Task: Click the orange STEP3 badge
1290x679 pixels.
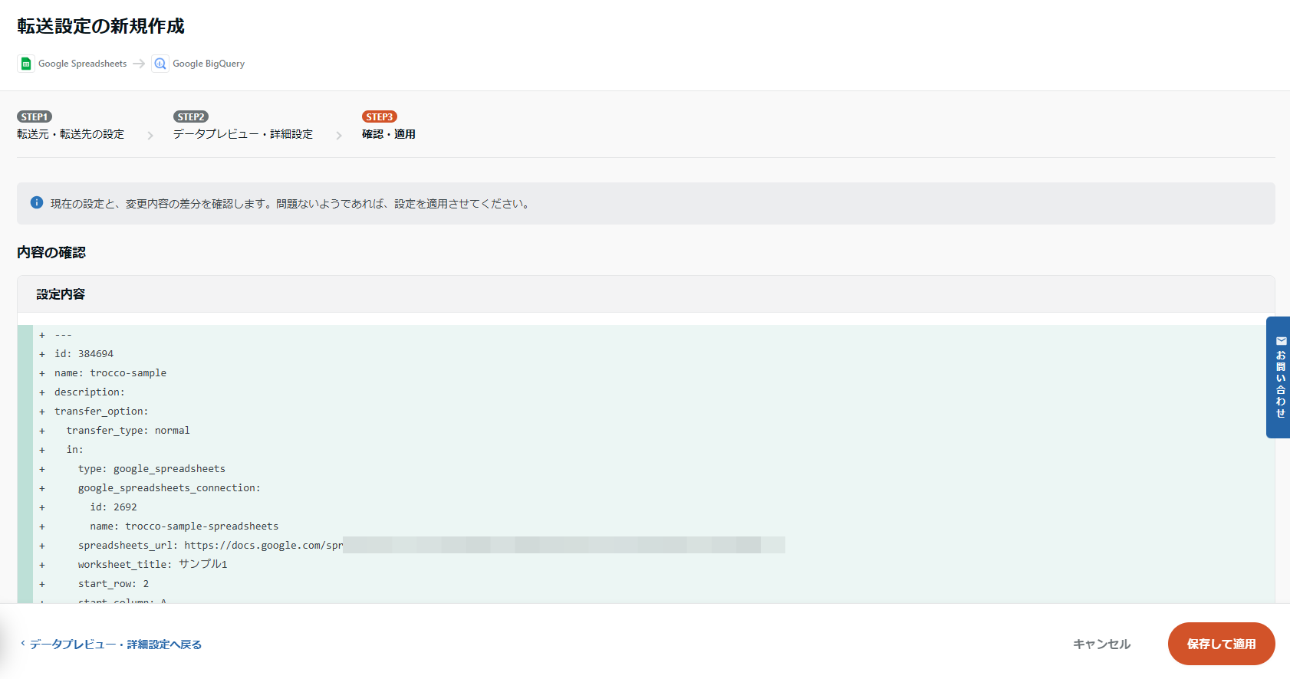Action: pos(379,116)
